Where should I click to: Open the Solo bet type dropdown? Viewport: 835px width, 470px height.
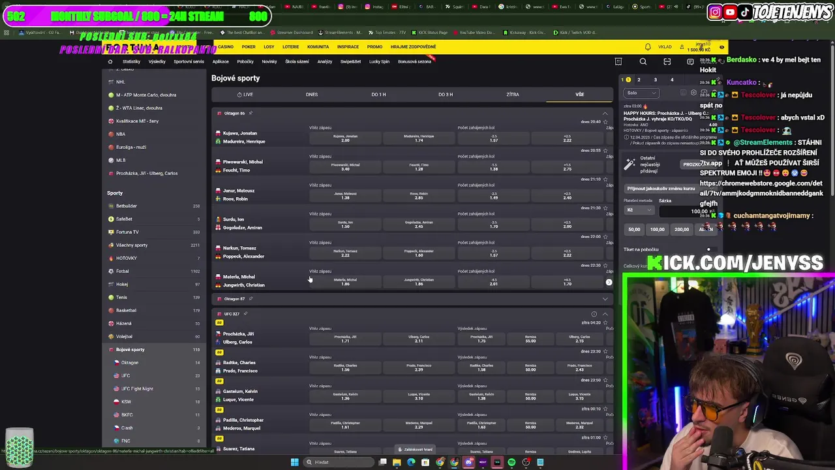[x=641, y=93]
